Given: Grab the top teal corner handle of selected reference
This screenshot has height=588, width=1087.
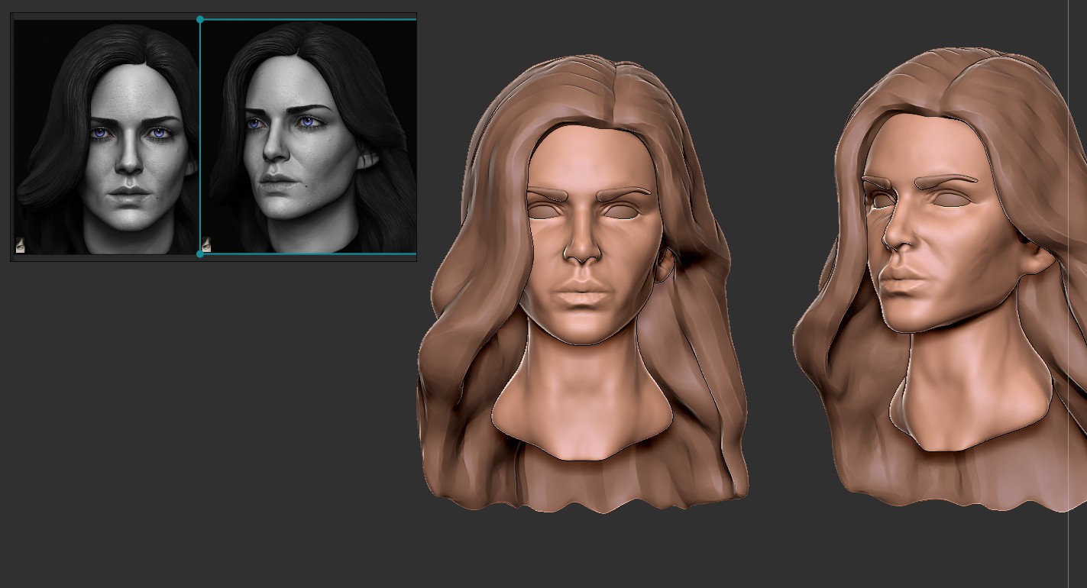Looking at the screenshot, I should 200,19.
